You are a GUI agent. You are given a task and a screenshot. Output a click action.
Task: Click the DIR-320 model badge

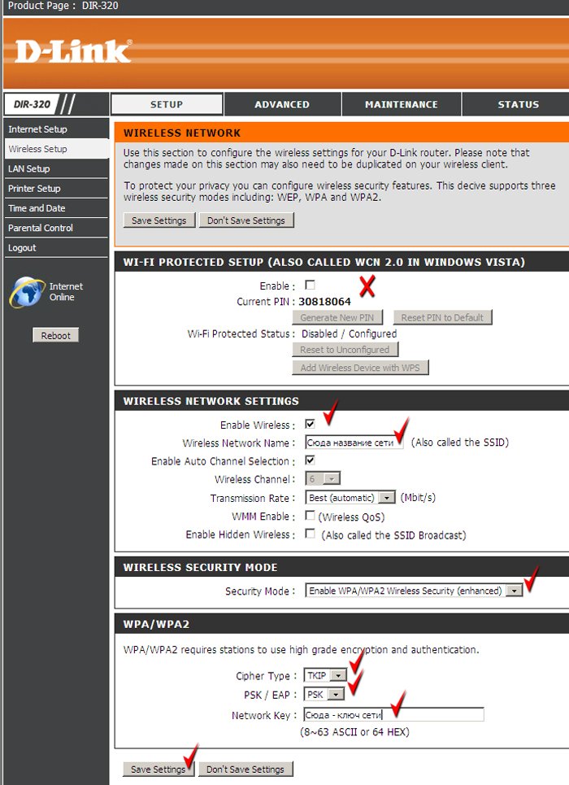pos(29,104)
